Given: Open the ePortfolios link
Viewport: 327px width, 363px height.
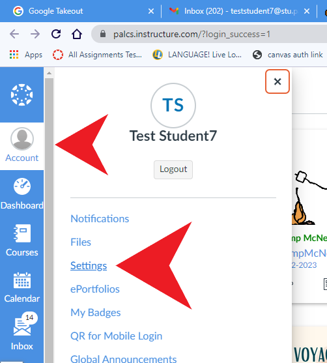Looking at the screenshot, I should 95,289.
